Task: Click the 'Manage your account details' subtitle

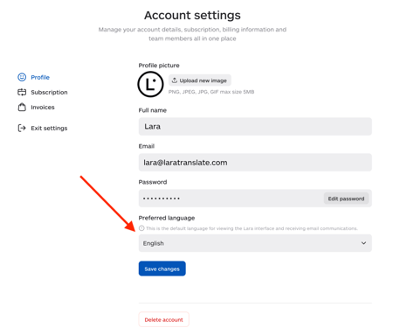Action: [192, 34]
